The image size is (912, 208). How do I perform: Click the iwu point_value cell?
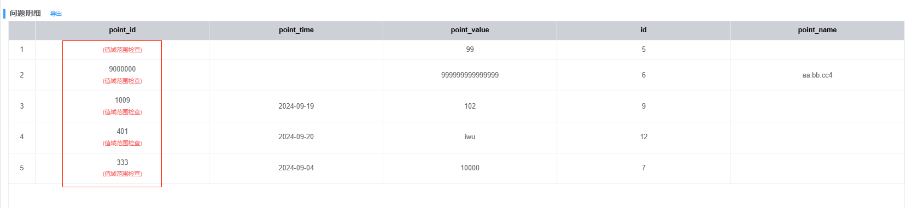(470, 137)
